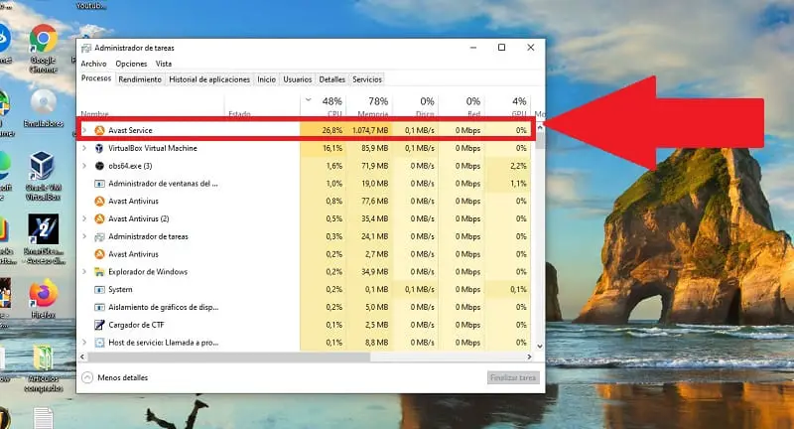This screenshot has height=429, width=794.
Task: Click the Avast icon showing 2,7 MB
Action: [100, 254]
